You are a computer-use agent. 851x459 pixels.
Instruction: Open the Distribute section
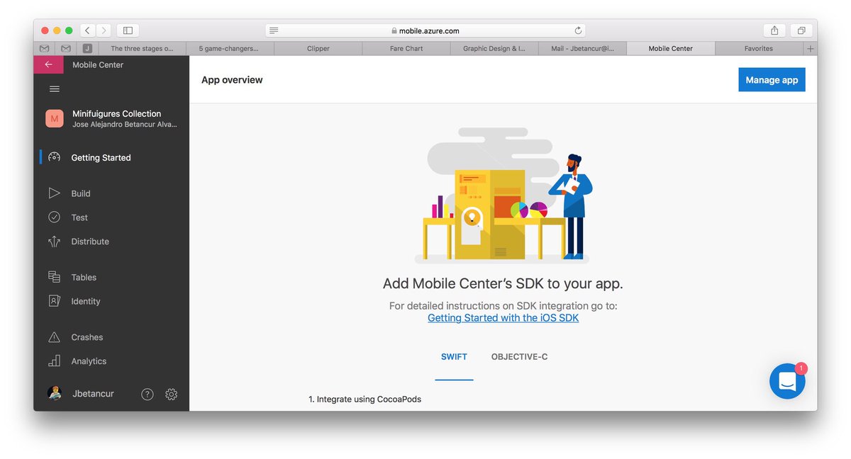[x=90, y=242]
